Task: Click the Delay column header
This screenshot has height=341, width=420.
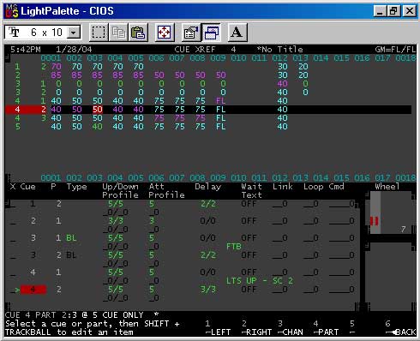Action: coord(207,187)
